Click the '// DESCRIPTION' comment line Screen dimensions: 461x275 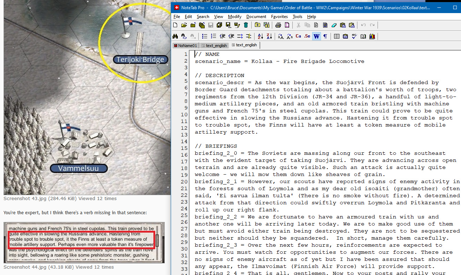click(220, 76)
